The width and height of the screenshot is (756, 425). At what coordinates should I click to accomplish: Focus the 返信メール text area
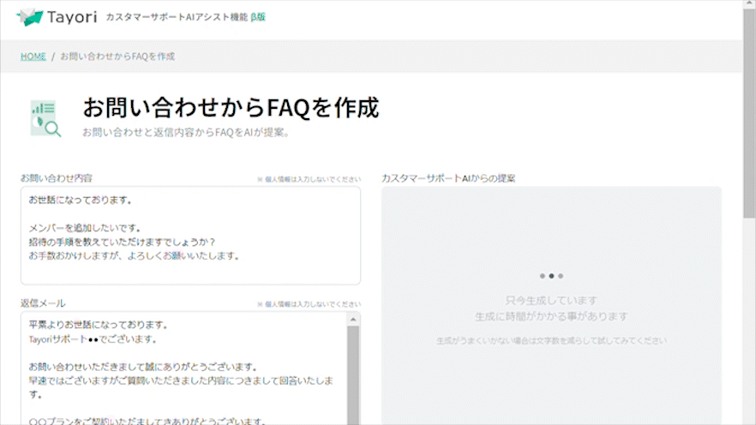[x=180, y=368]
